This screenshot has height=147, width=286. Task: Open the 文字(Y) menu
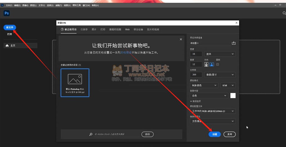click(x=42, y=6)
